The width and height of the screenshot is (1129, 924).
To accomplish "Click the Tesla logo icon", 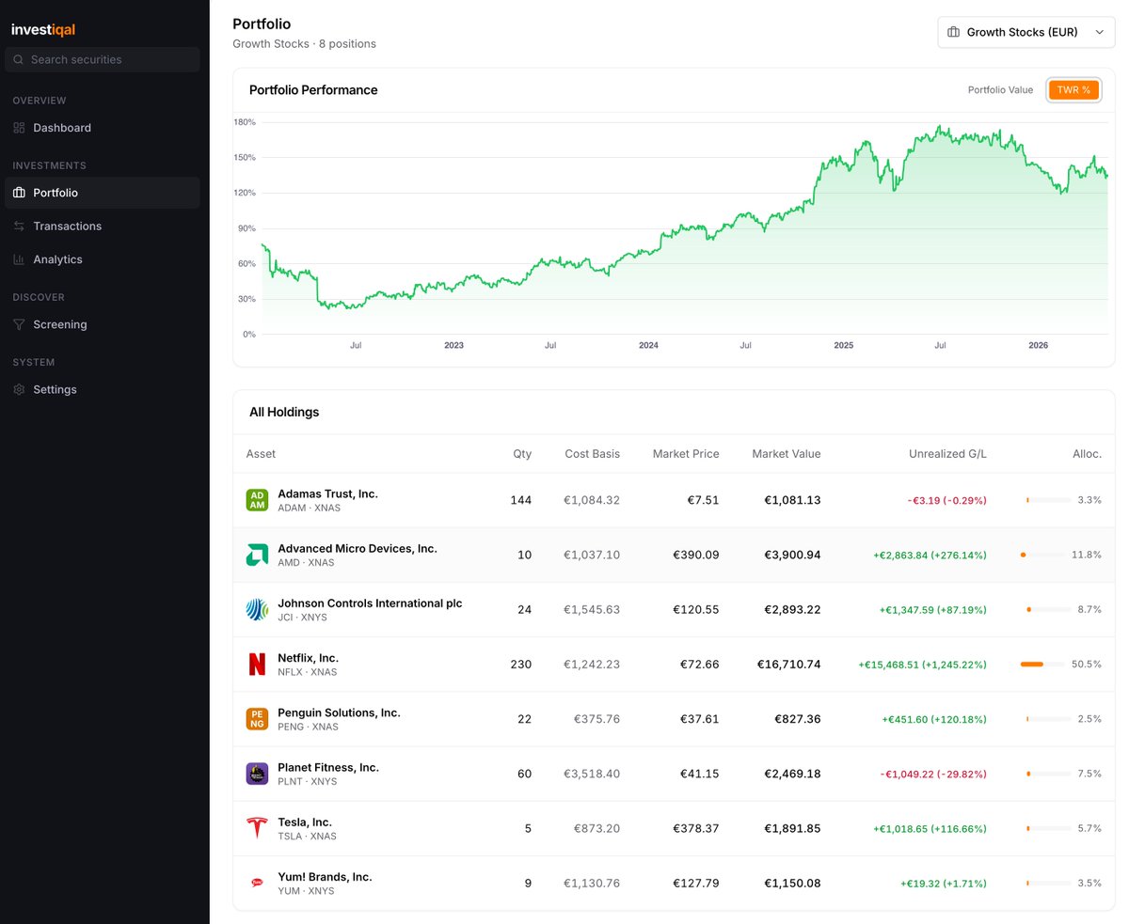I will (257, 828).
